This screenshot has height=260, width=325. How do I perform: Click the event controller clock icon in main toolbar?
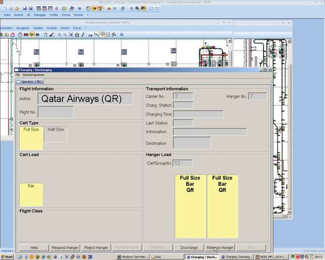[x=88, y=8]
